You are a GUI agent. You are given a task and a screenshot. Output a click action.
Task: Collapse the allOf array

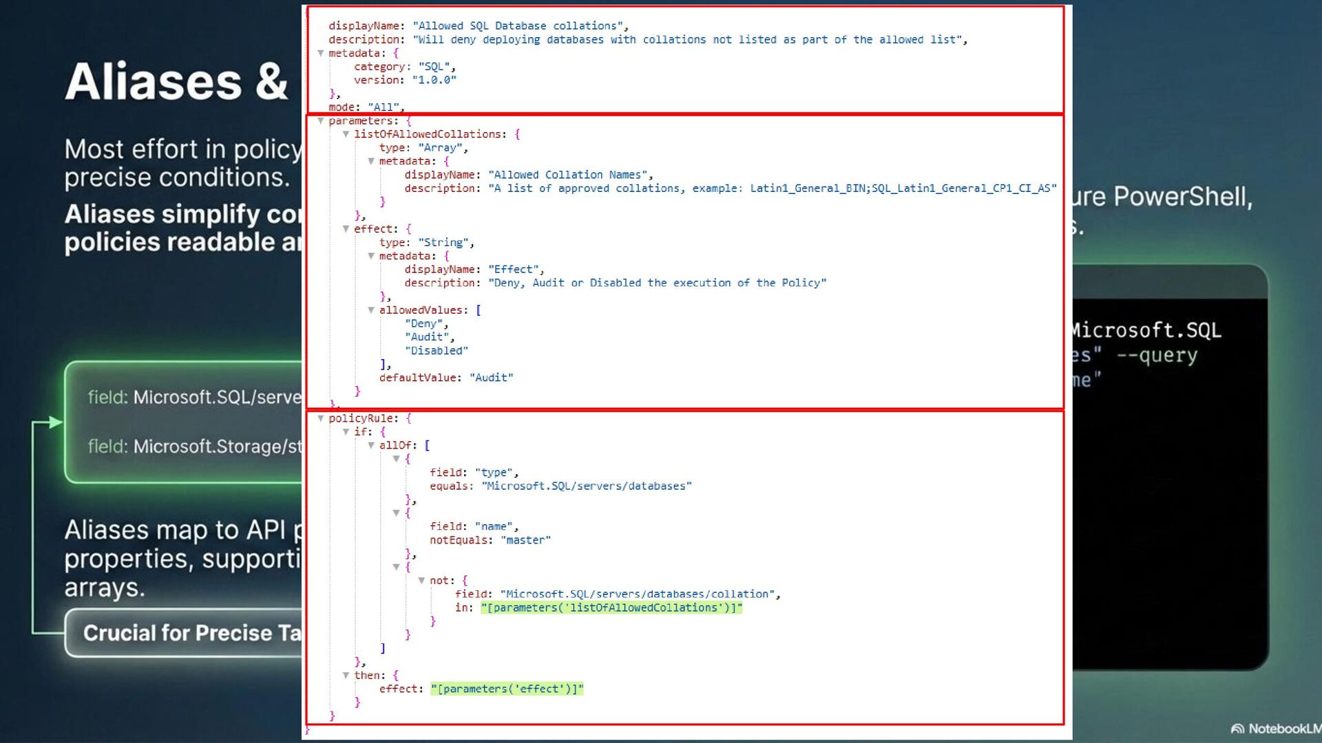(x=371, y=445)
